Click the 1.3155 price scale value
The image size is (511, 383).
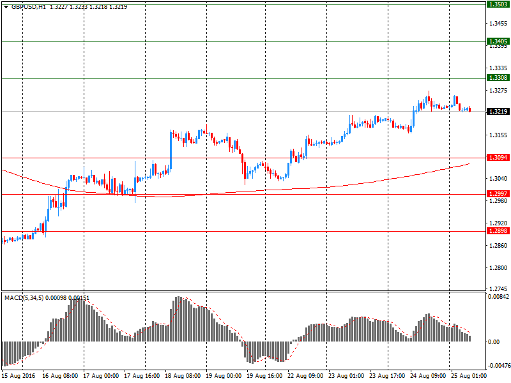coord(498,135)
